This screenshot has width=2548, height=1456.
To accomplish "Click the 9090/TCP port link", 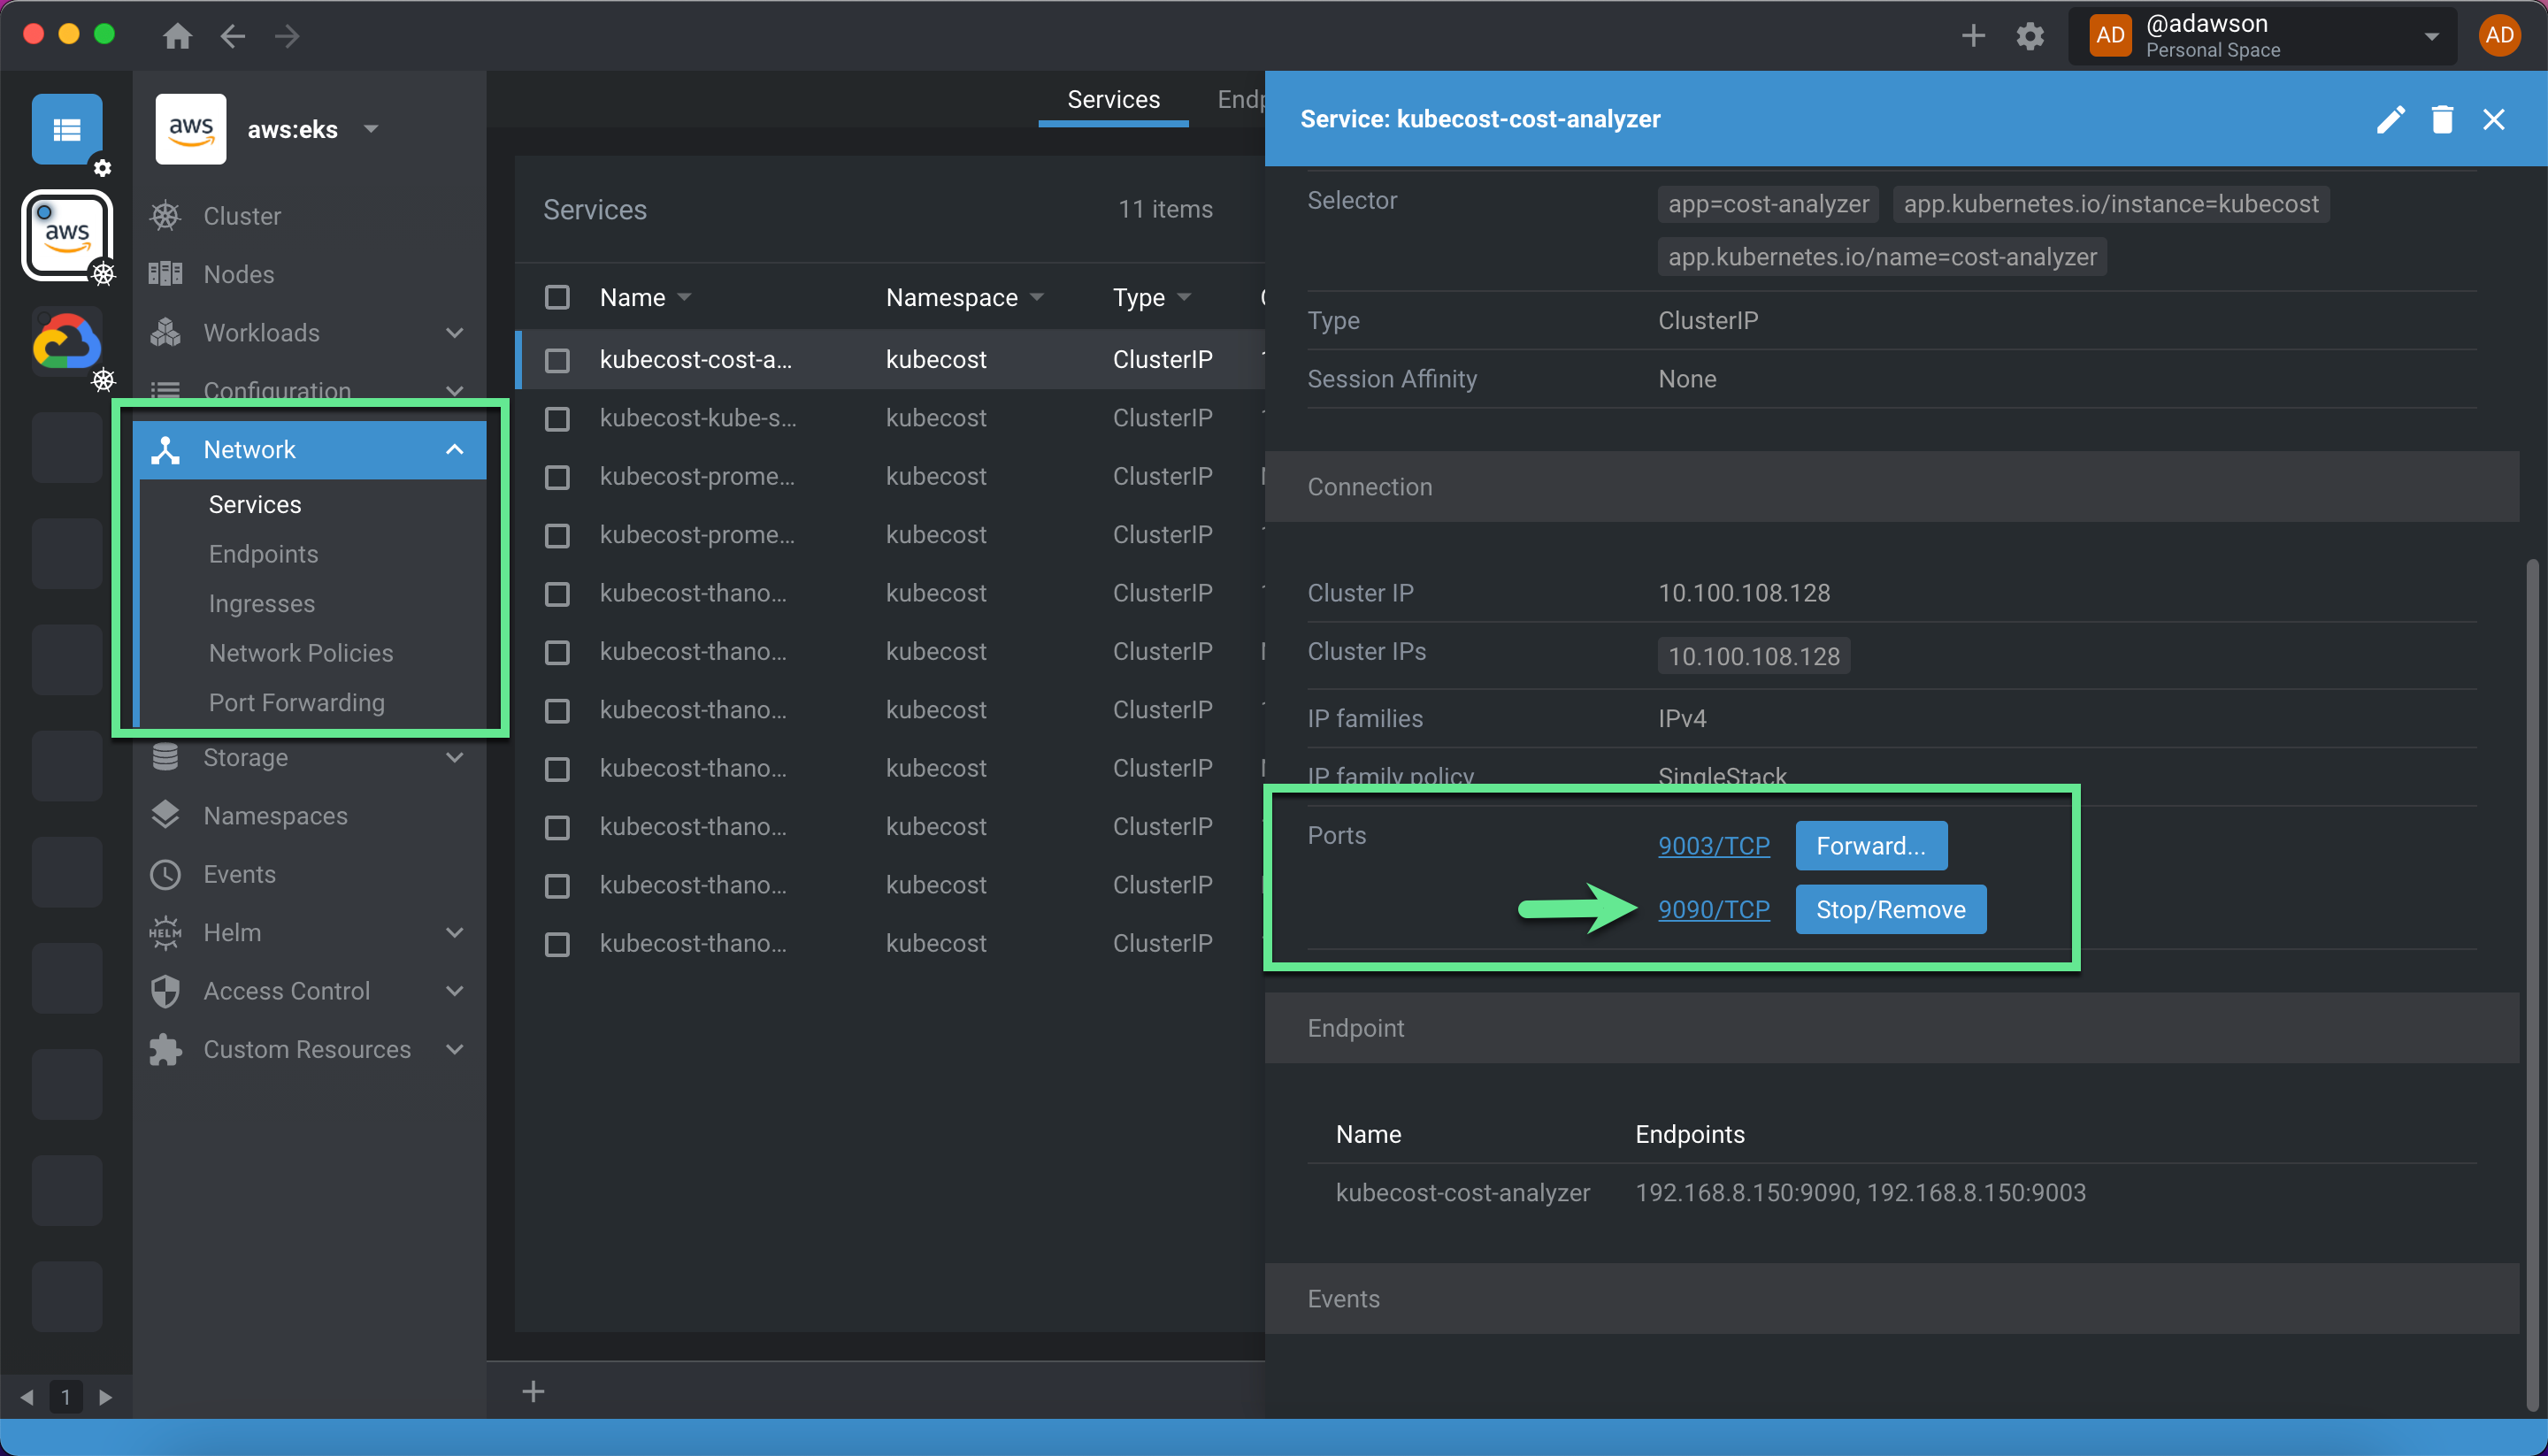I will [1713, 908].
